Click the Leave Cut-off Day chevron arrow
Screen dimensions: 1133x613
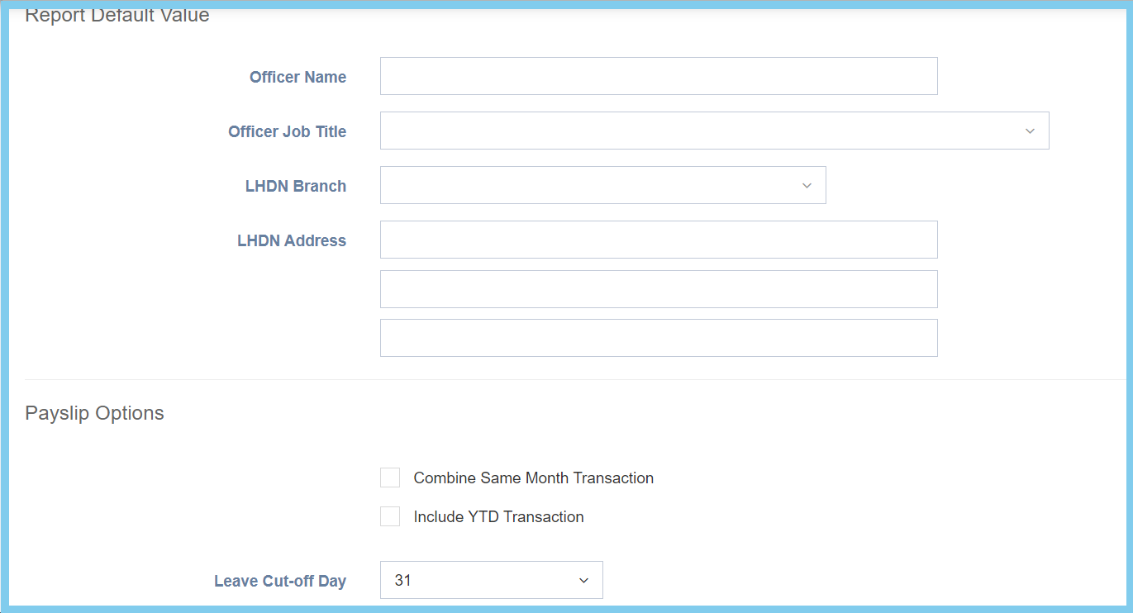coord(583,581)
